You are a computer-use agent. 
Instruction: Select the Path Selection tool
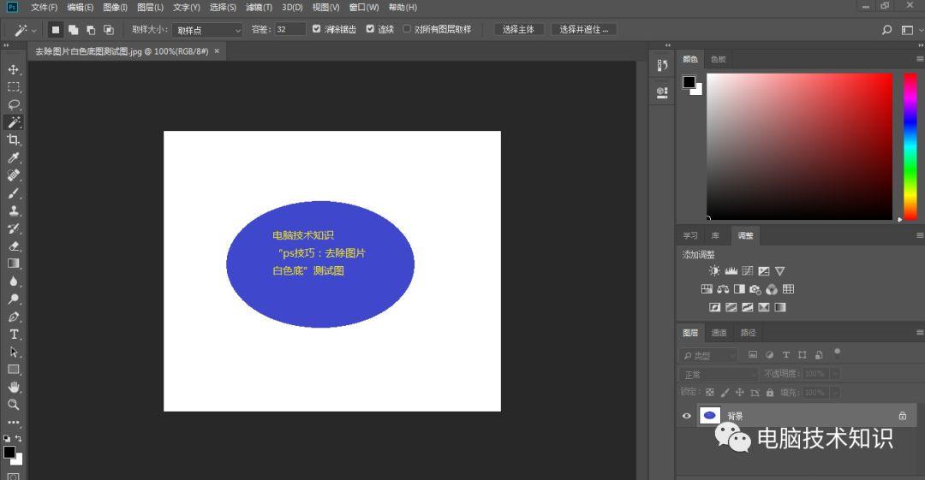[x=14, y=352]
